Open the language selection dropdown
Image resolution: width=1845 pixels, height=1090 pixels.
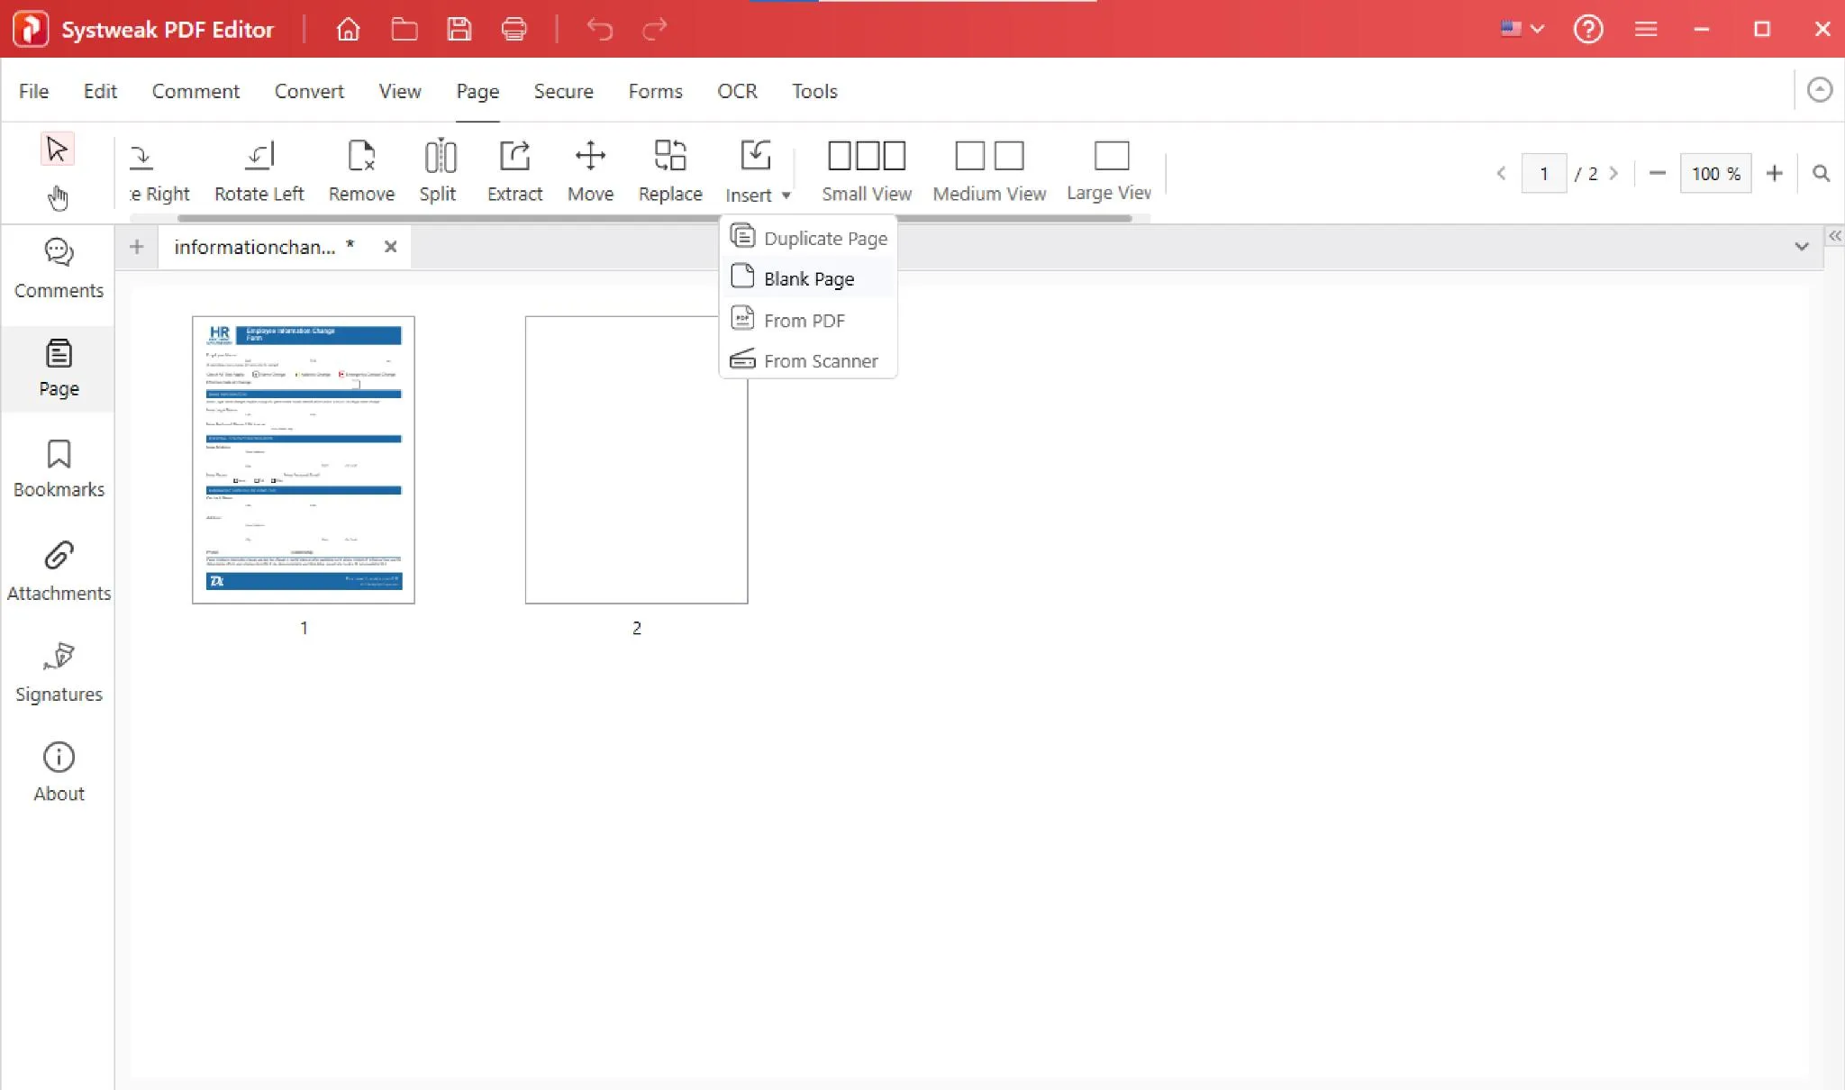coord(1521,29)
